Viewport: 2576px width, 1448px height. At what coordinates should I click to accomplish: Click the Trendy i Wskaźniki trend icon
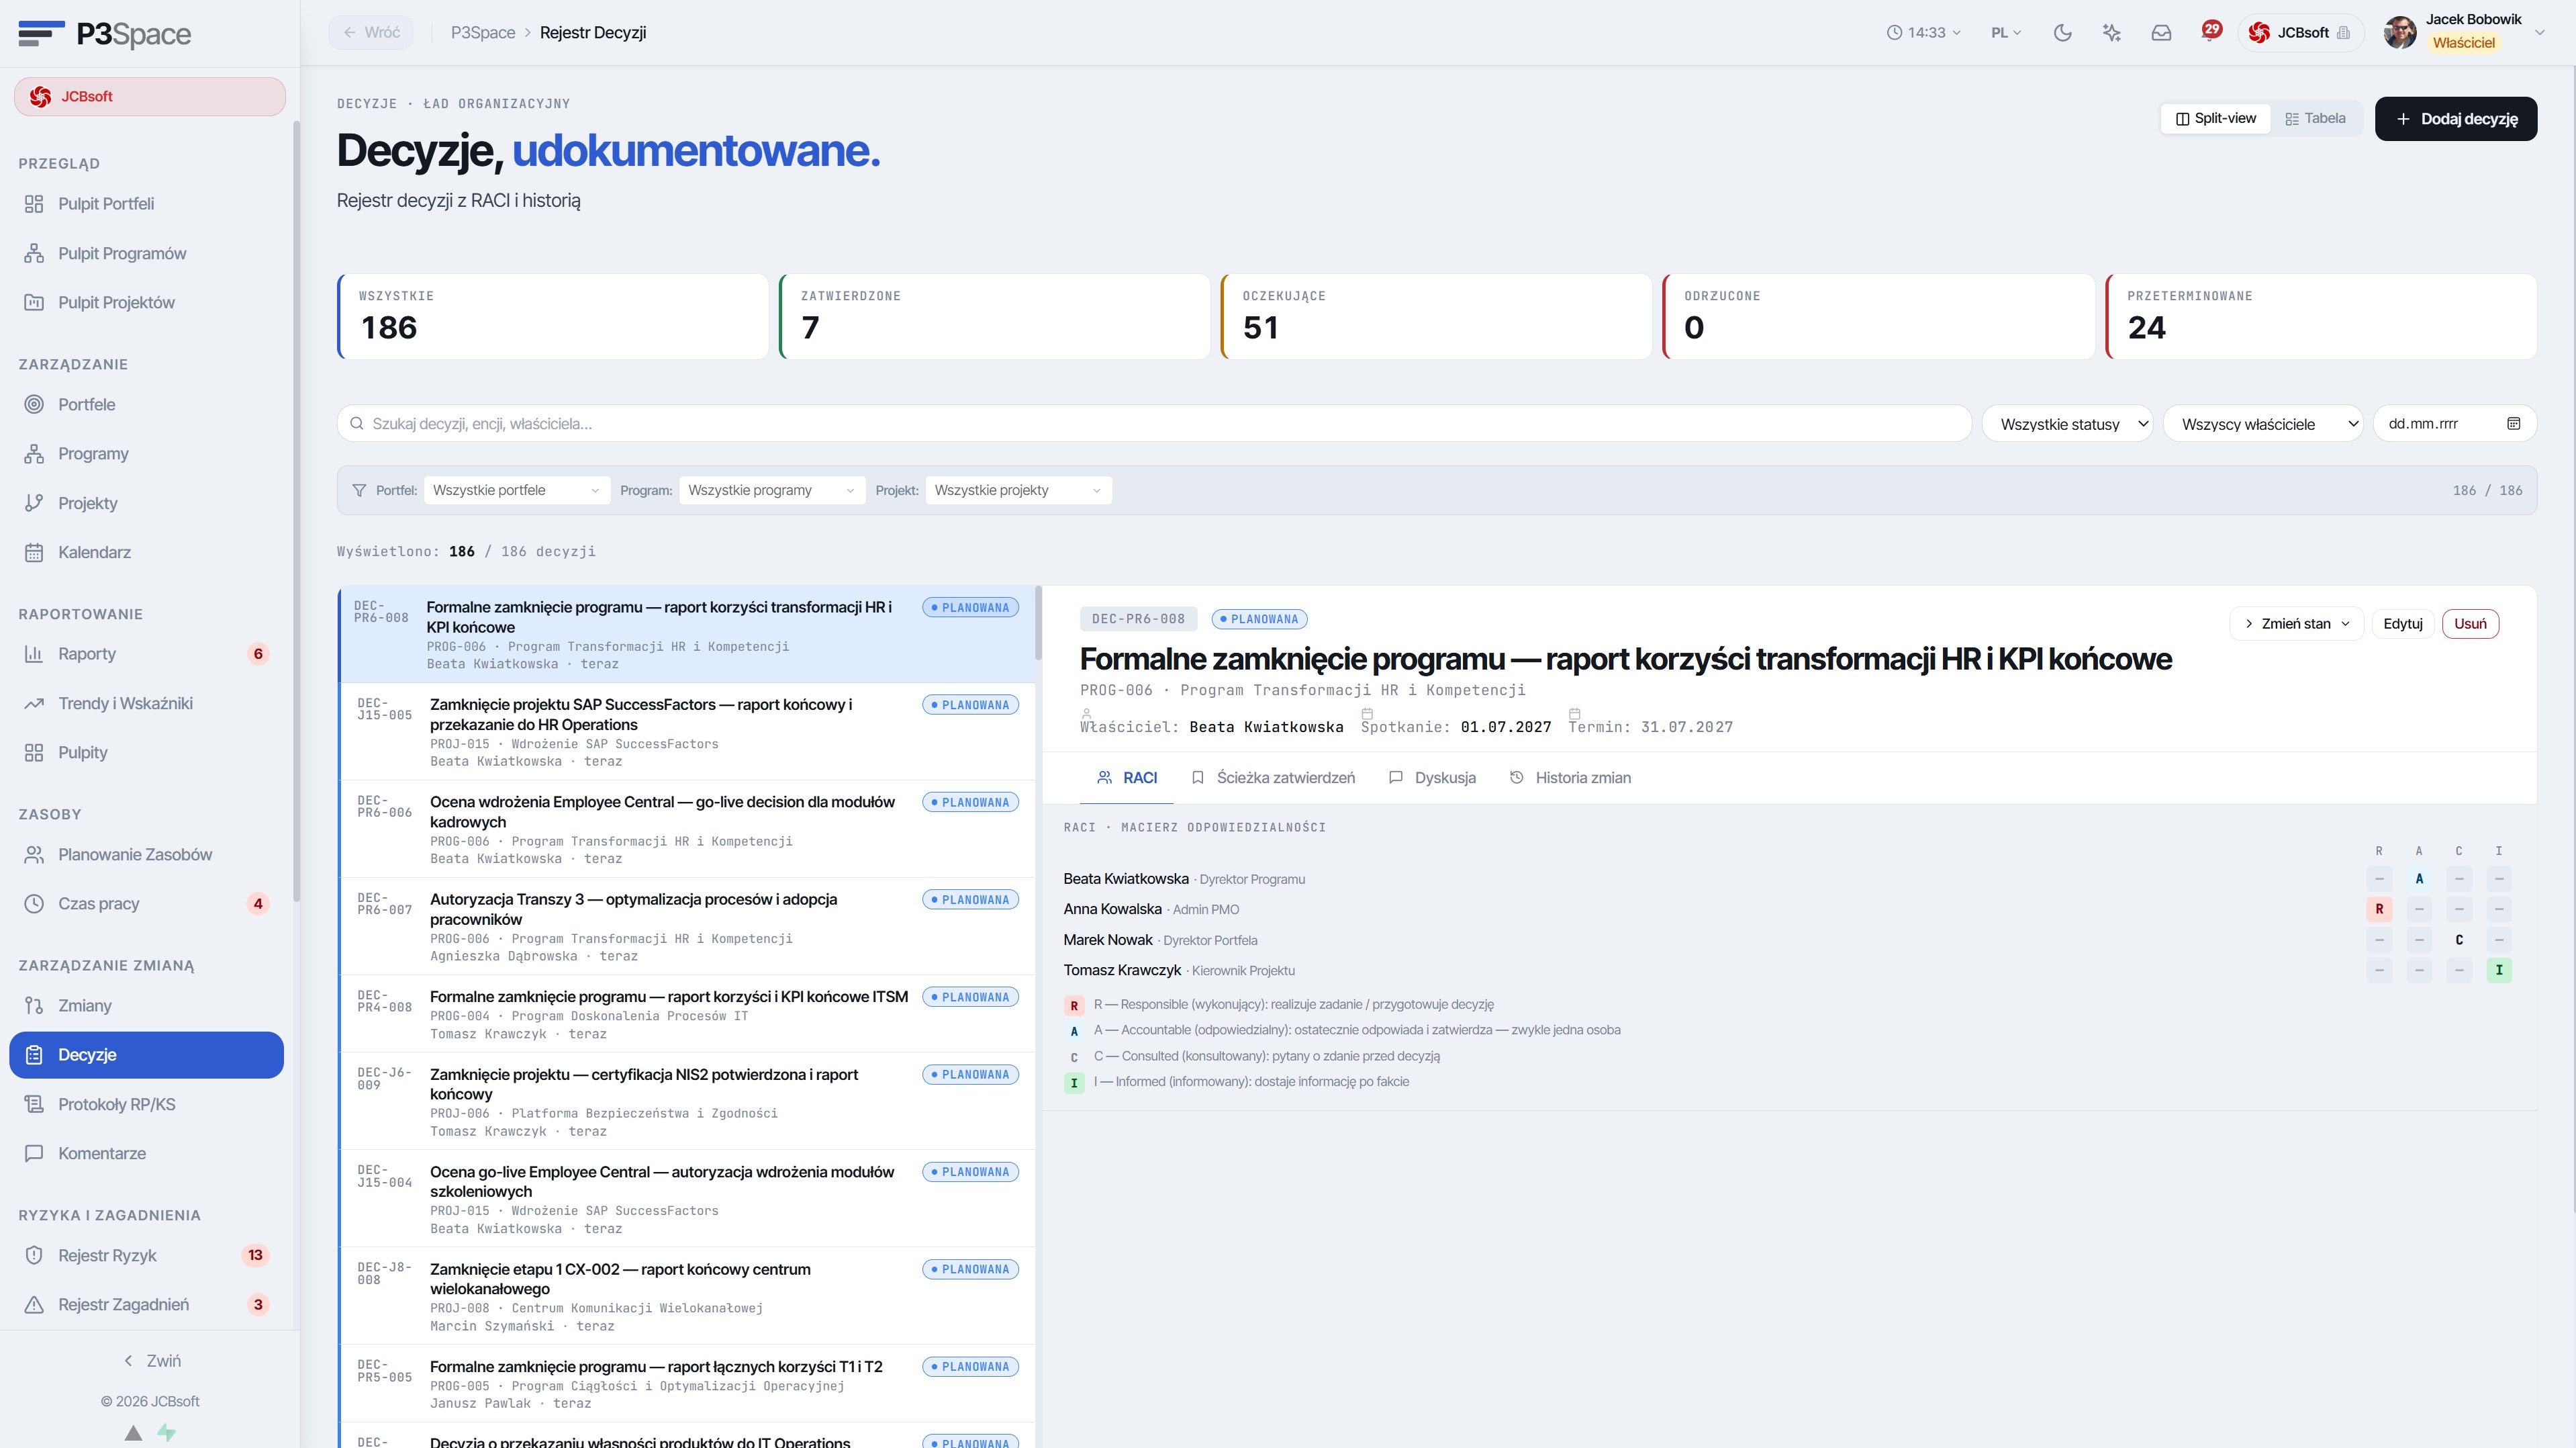coord(34,703)
